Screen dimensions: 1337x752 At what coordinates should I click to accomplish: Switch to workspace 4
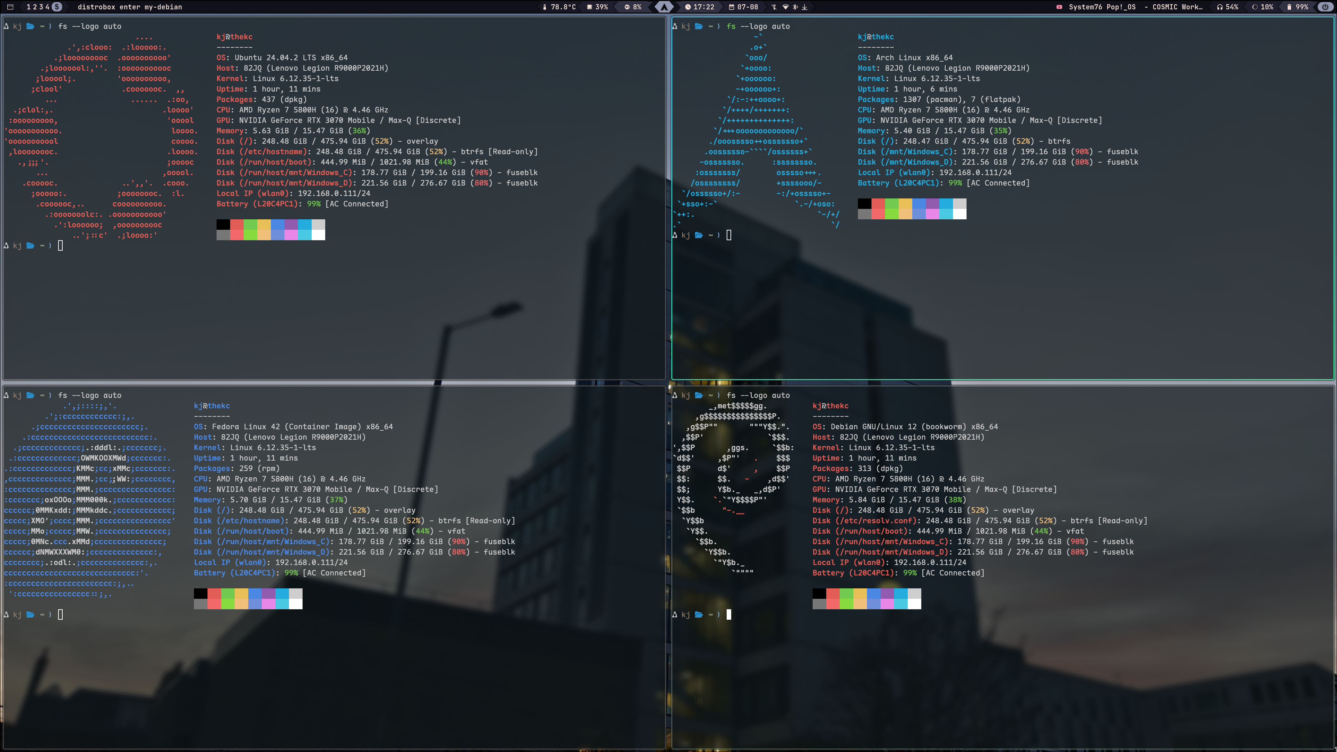click(x=47, y=7)
